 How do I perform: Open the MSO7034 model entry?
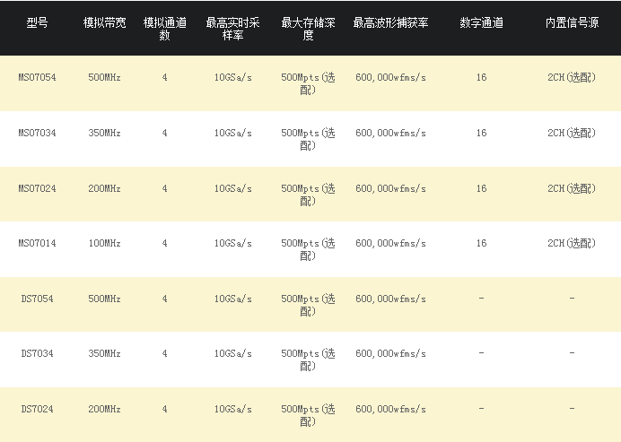pos(37,133)
